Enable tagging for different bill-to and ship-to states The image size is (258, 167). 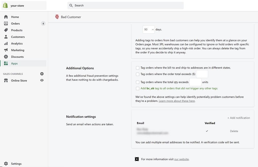(x=138, y=68)
